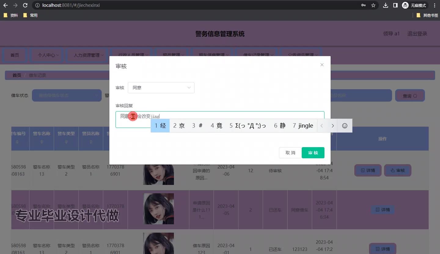Submit with green 审核 button

pyautogui.click(x=313, y=153)
